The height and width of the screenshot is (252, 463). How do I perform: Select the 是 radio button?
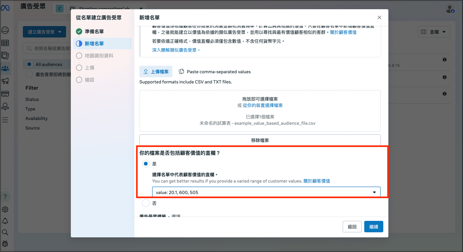[146, 164]
